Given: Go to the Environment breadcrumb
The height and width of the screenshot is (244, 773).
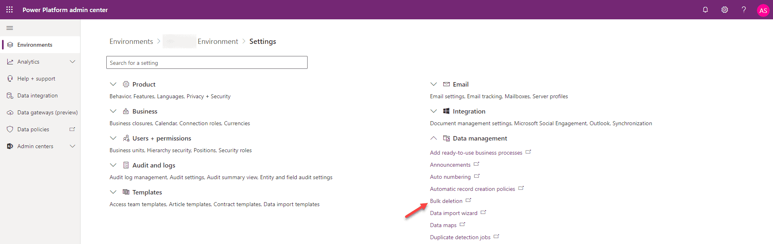Looking at the screenshot, I should pyautogui.click(x=218, y=41).
